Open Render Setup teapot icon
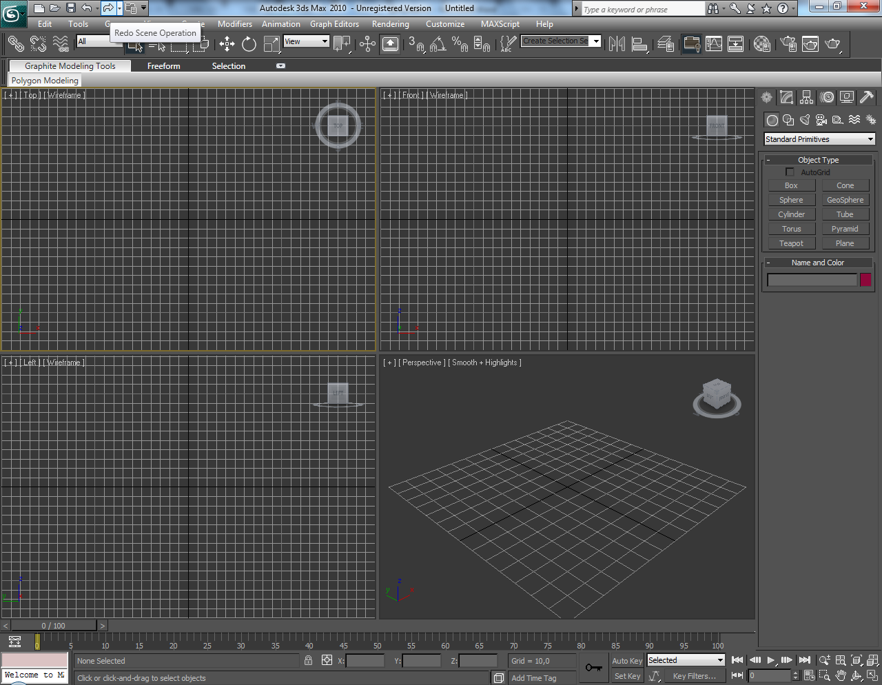882x685 pixels. pyautogui.click(x=788, y=44)
